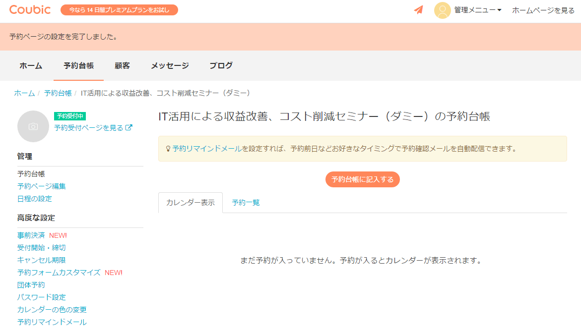Click the user avatar icon
Image resolution: width=581 pixels, height=335 pixels.
[x=442, y=10]
